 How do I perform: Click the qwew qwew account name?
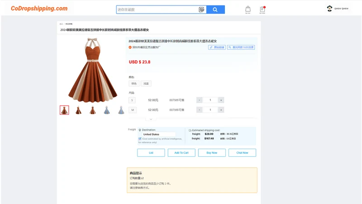tap(341, 9)
